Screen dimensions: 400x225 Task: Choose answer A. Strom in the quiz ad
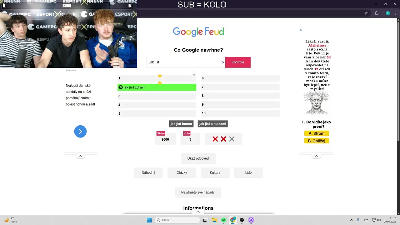[x=317, y=133]
